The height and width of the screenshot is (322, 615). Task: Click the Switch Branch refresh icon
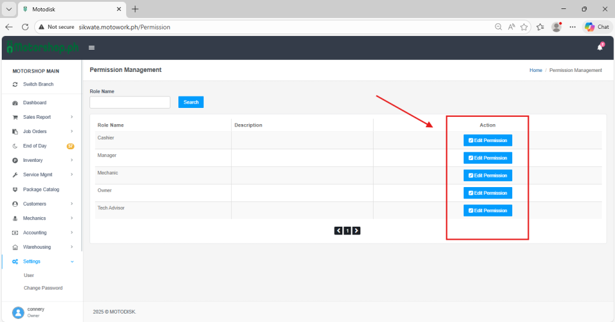click(x=15, y=85)
